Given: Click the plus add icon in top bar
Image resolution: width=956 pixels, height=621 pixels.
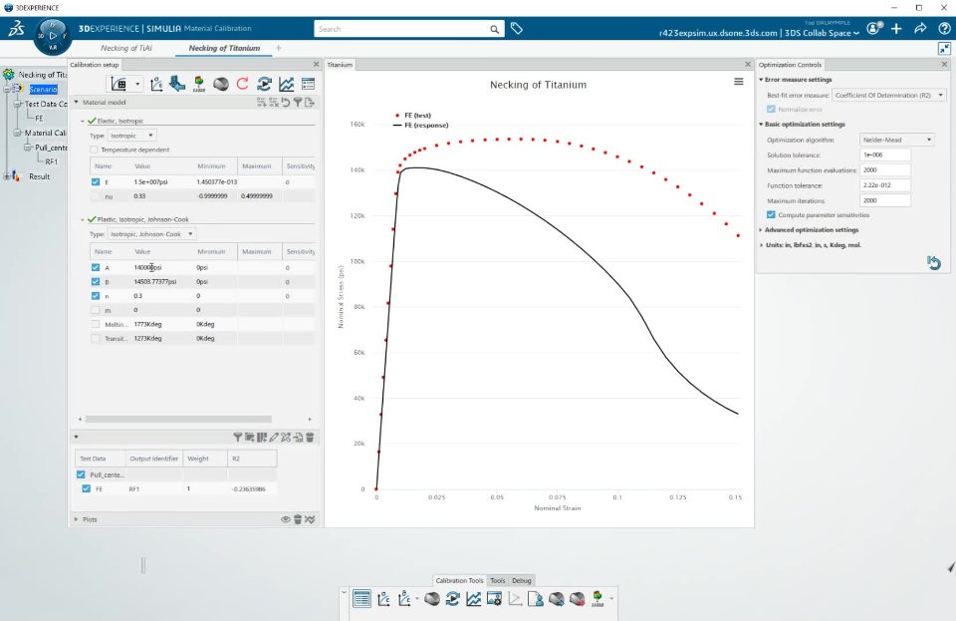Looking at the screenshot, I should point(896,28).
